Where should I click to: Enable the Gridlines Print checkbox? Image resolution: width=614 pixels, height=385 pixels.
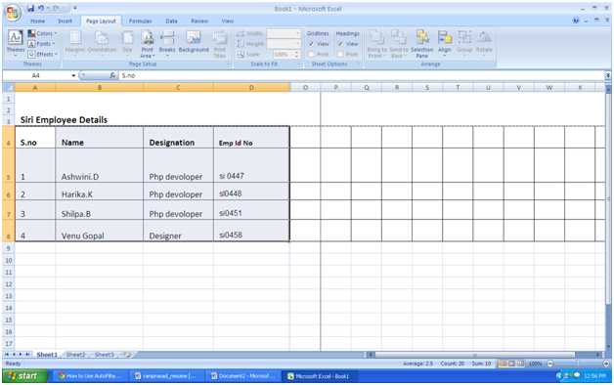click(311, 55)
